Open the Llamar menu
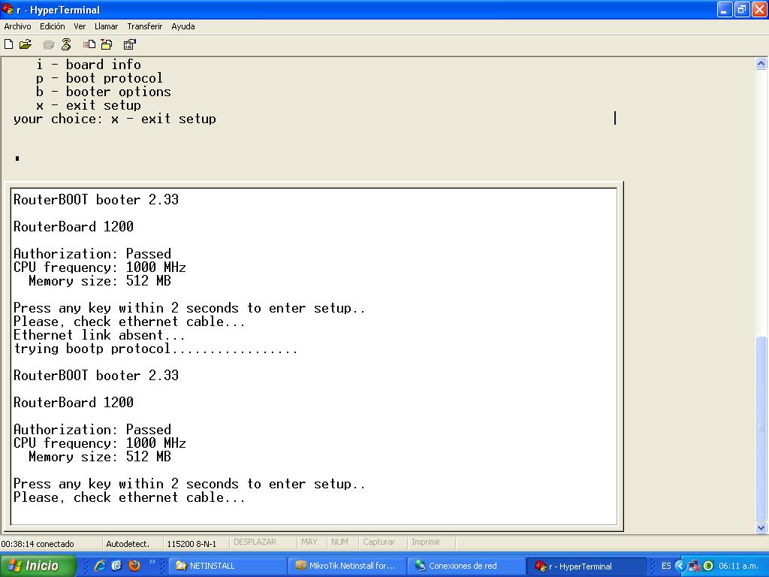Screen dimensions: 769x577 (107, 26)
